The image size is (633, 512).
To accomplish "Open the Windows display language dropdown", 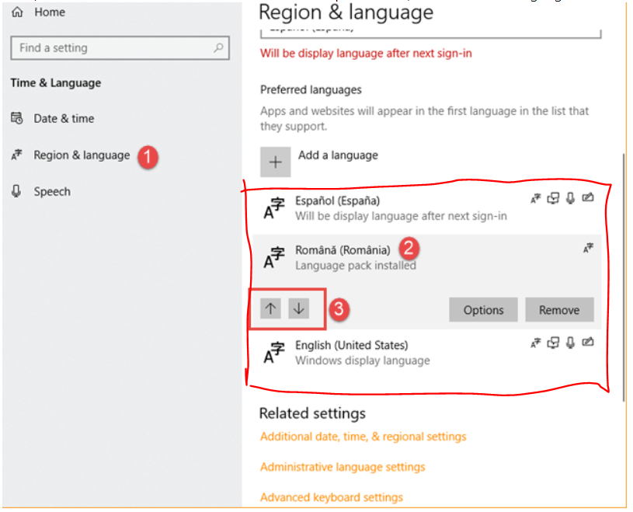I will 431,33.
